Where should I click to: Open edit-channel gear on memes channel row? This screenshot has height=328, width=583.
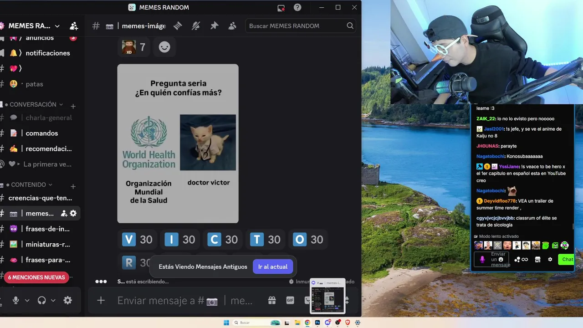(73, 213)
